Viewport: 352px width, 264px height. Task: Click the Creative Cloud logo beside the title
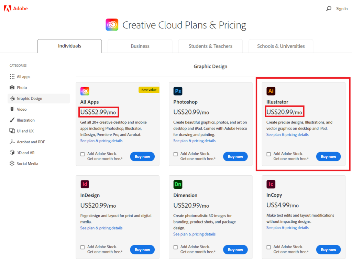pos(112,25)
